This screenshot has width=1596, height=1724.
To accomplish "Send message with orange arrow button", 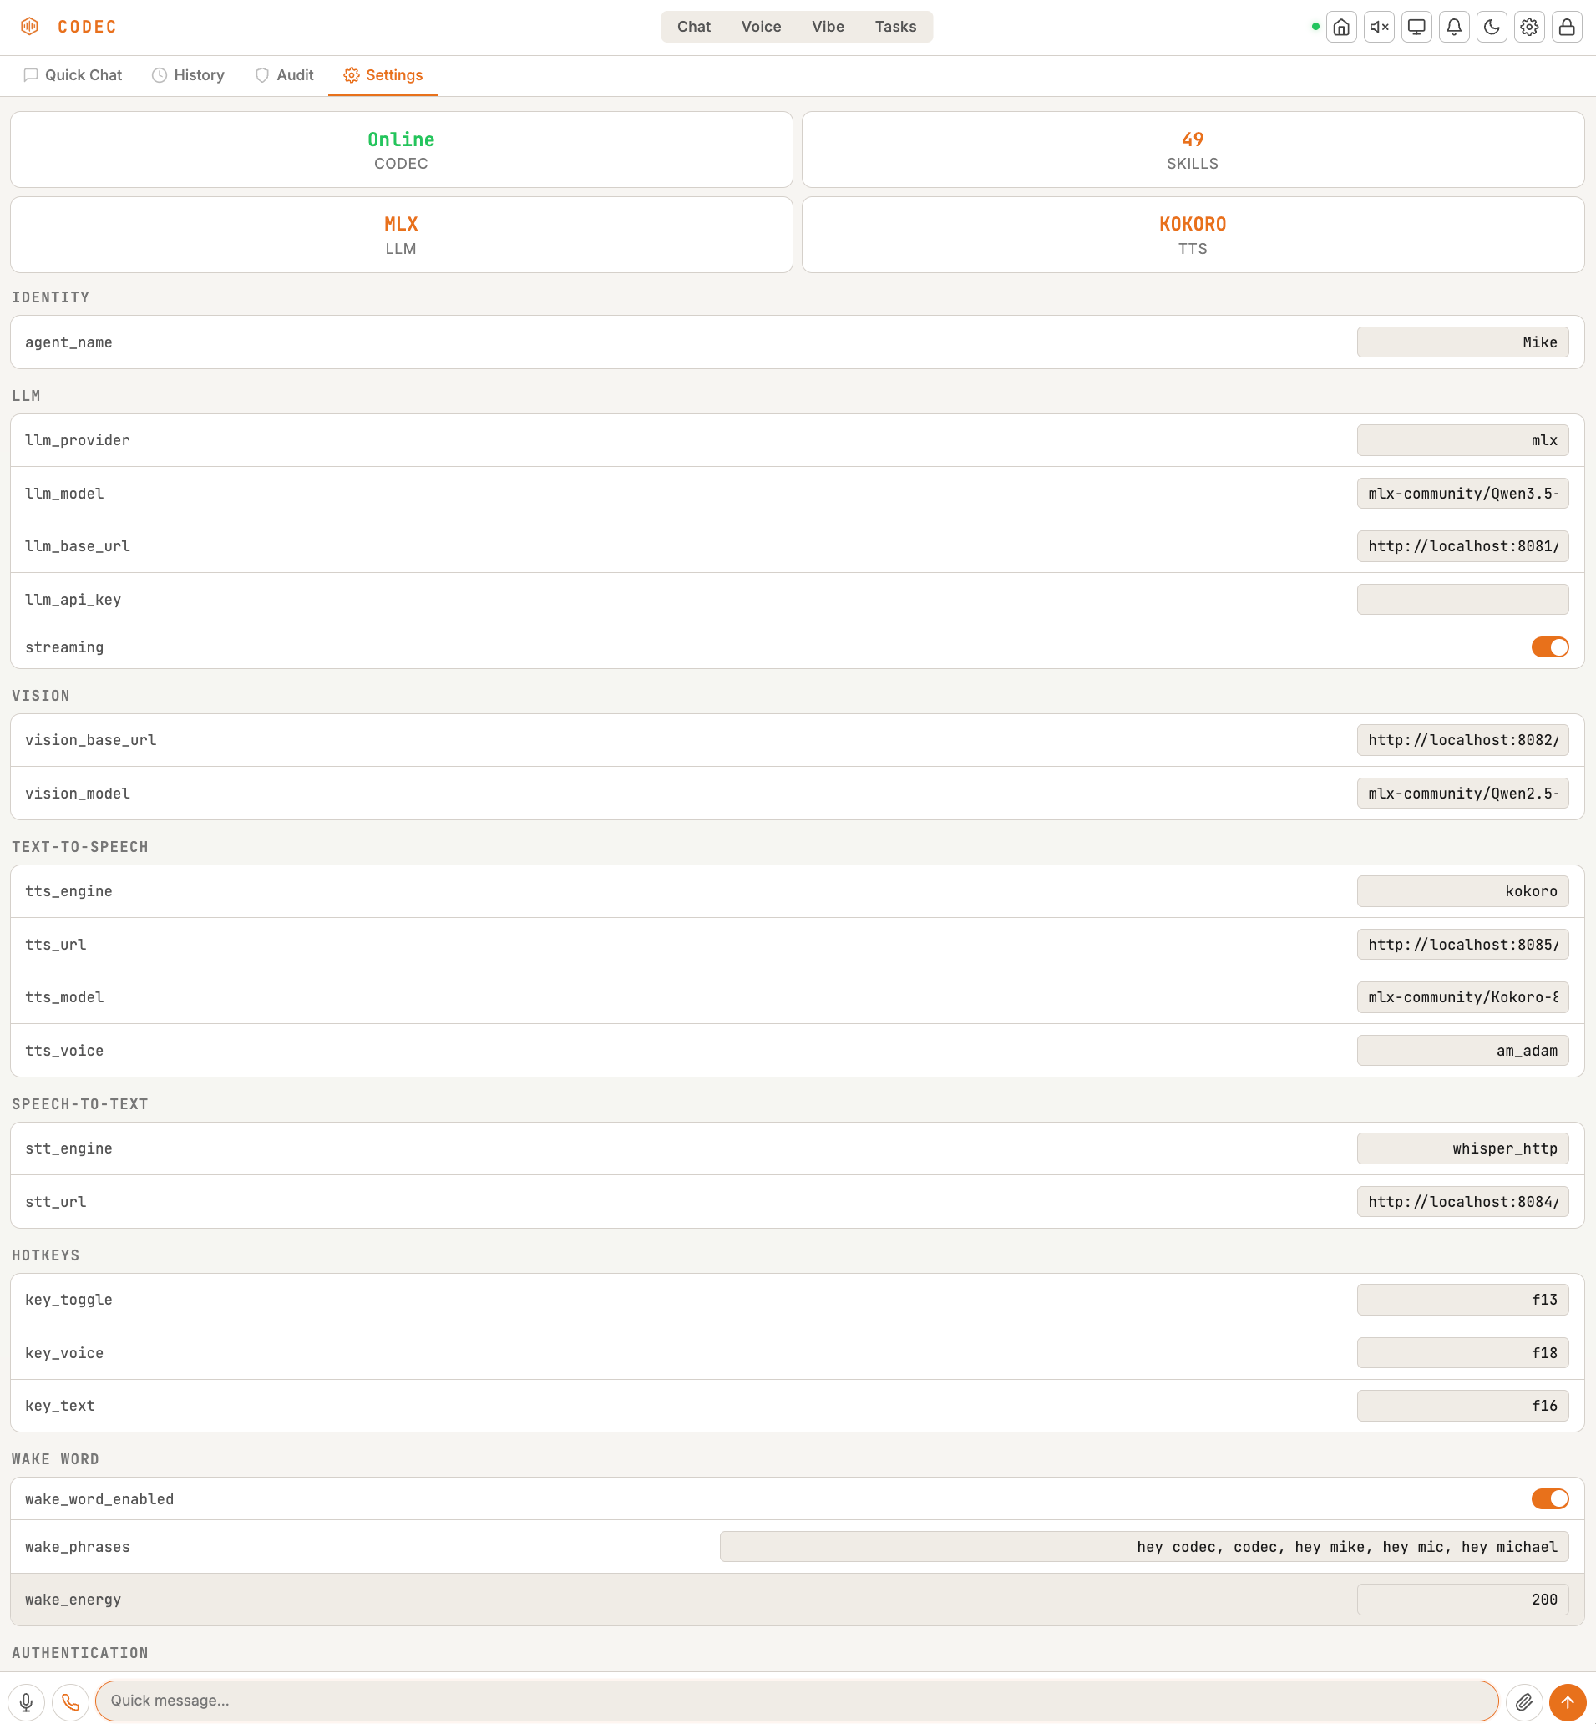I will click(x=1568, y=1701).
